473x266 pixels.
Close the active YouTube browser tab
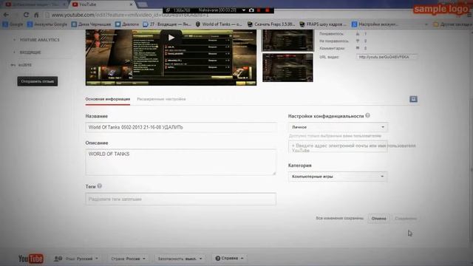pyautogui.click(x=132, y=4)
